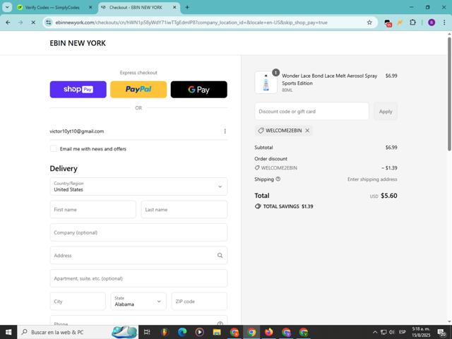Click the product thumbnail image
This screenshot has height=339, width=452.
pos(266,83)
